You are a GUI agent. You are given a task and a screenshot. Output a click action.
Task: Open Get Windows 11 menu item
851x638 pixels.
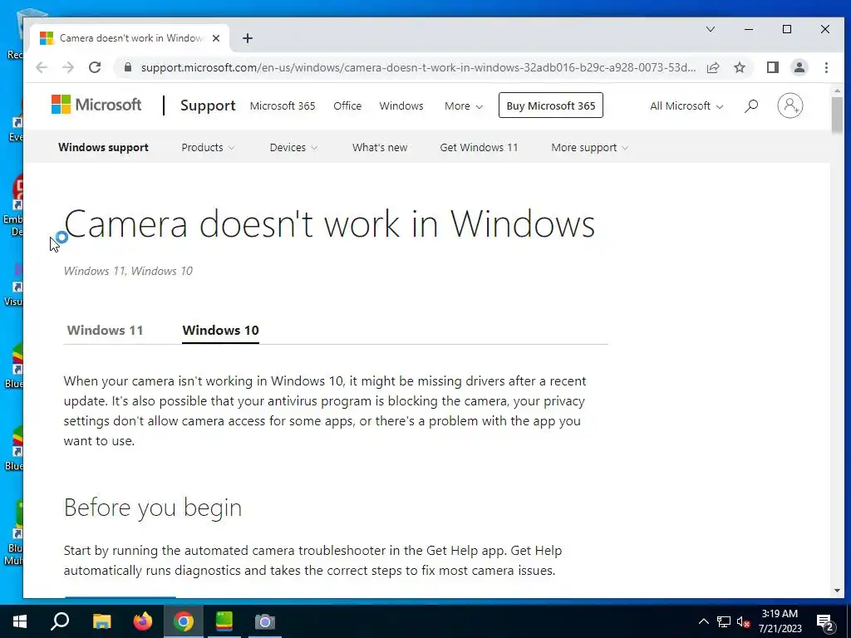[x=479, y=148]
